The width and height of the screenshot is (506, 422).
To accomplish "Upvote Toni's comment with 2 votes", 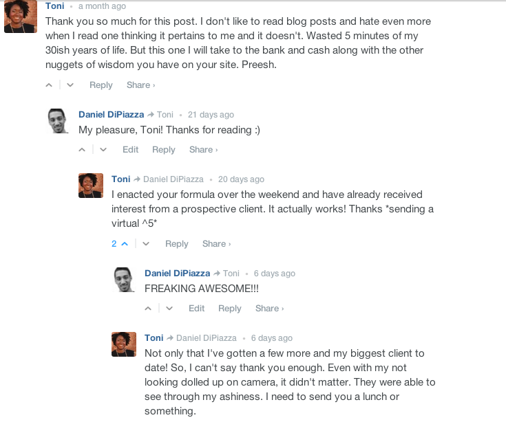I will (124, 244).
